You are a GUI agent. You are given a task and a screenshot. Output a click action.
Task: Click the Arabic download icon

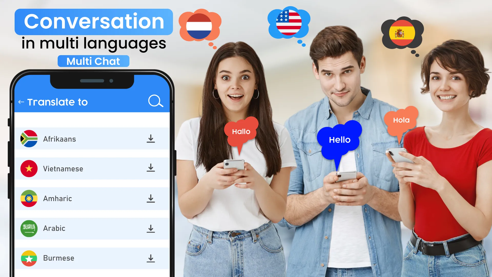[151, 228]
